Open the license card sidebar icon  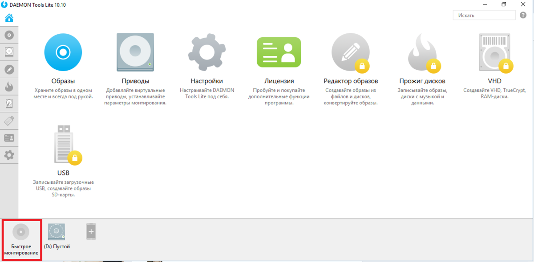pyautogui.click(x=9, y=138)
